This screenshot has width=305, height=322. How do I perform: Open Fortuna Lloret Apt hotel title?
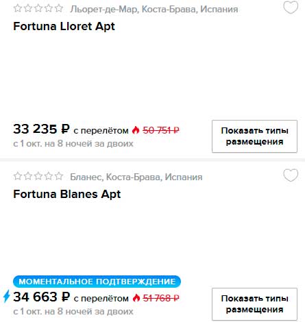pyautogui.click(x=64, y=26)
